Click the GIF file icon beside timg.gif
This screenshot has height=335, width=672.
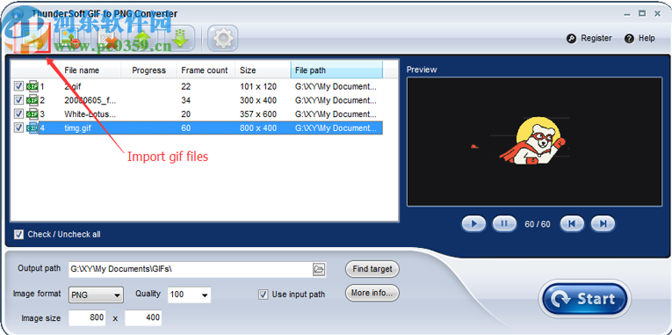click(33, 127)
